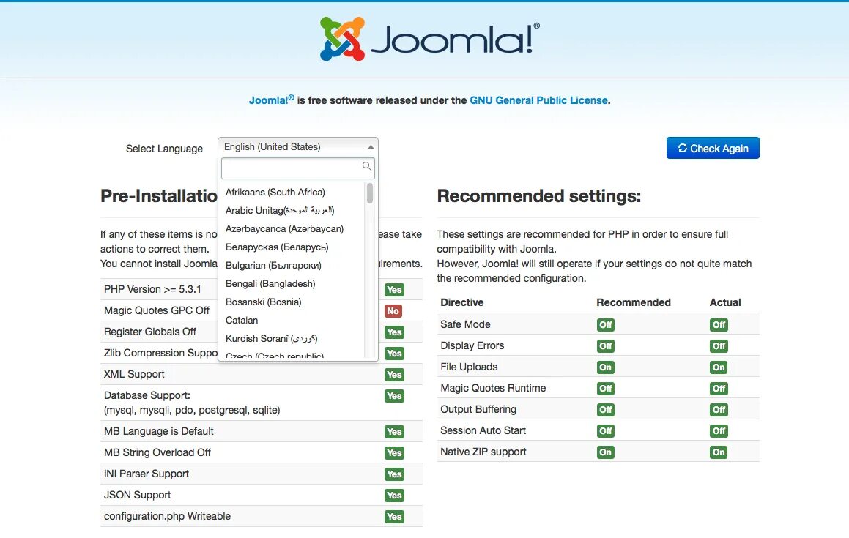849x538 pixels.
Task: Select Arabic Unitag language
Action: [x=279, y=211]
